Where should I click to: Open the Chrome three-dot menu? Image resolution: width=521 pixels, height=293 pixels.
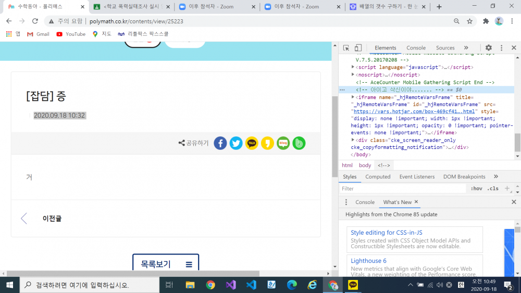click(512, 21)
